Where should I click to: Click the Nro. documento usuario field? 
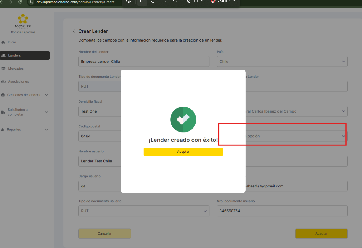click(282, 211)
